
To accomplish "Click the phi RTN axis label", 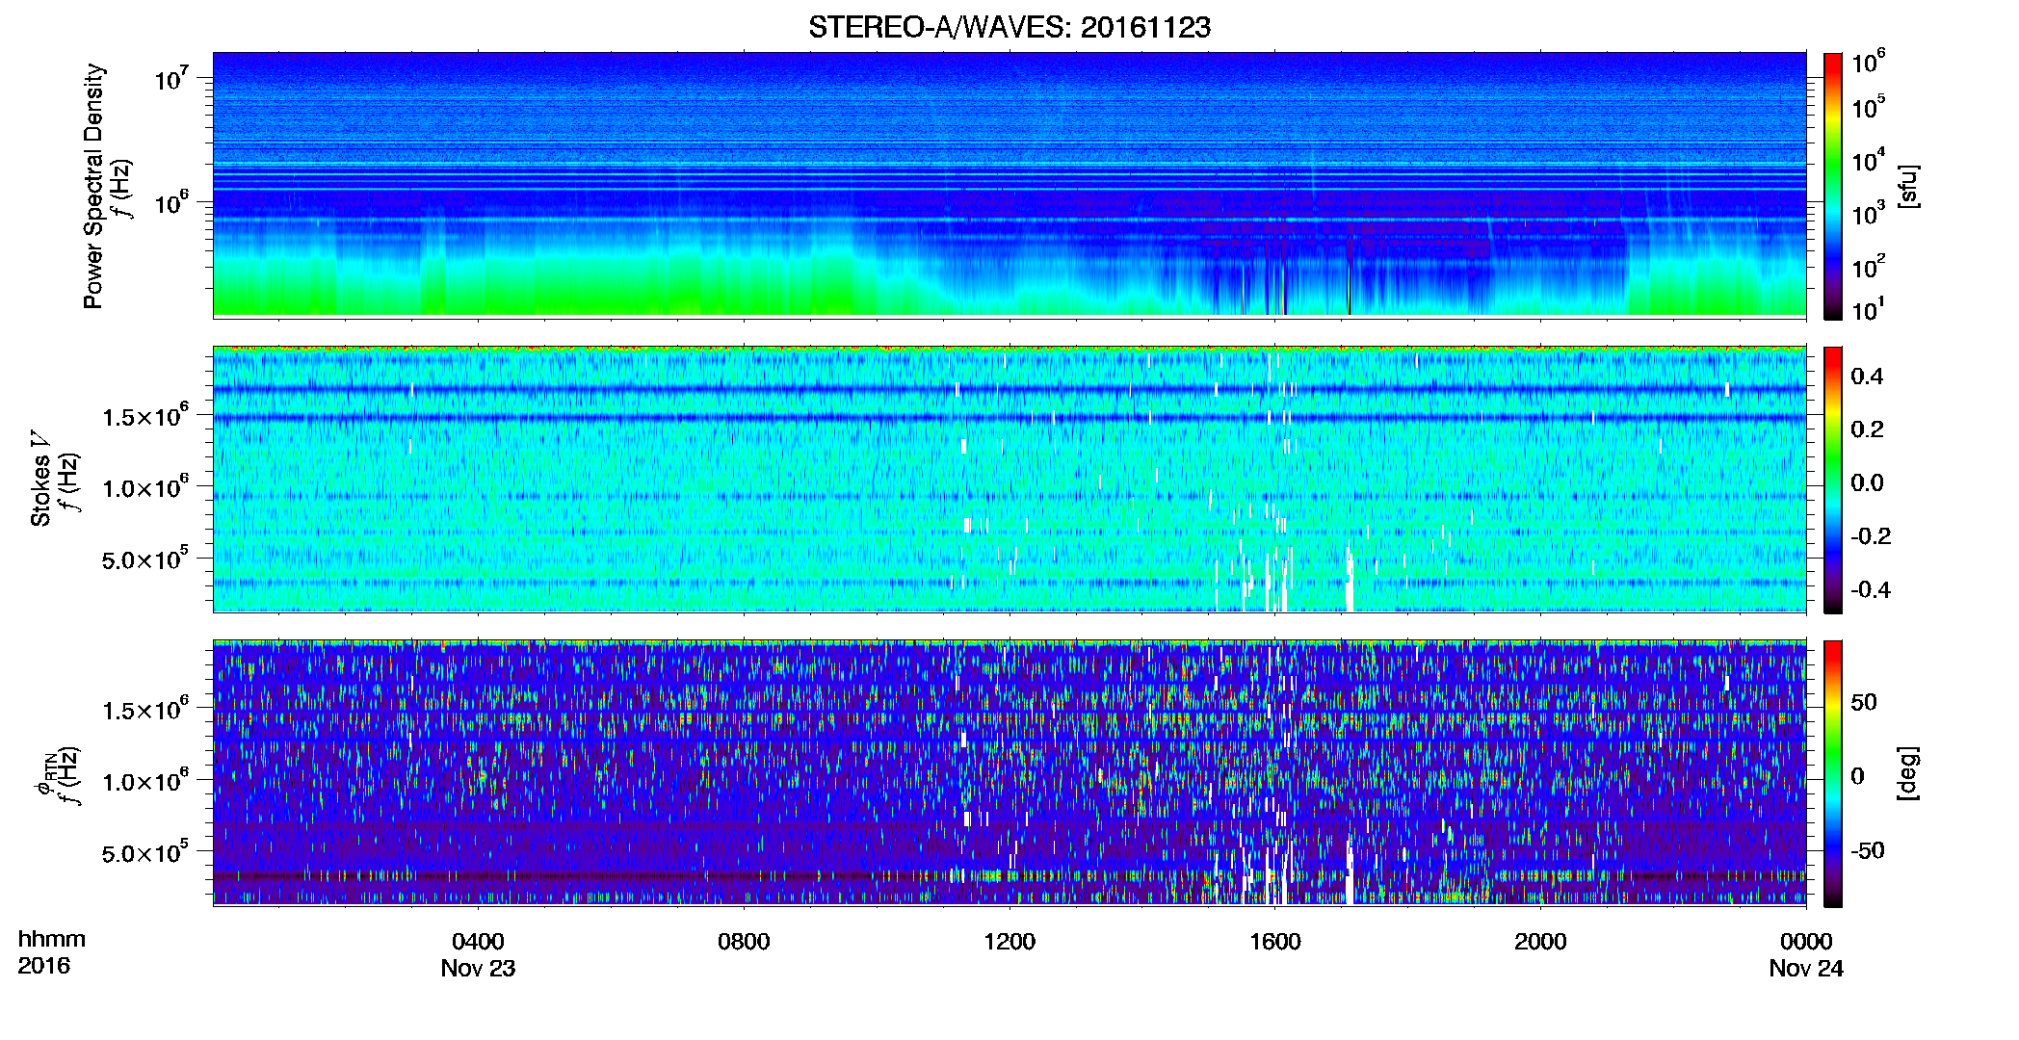I will point(44,773).
